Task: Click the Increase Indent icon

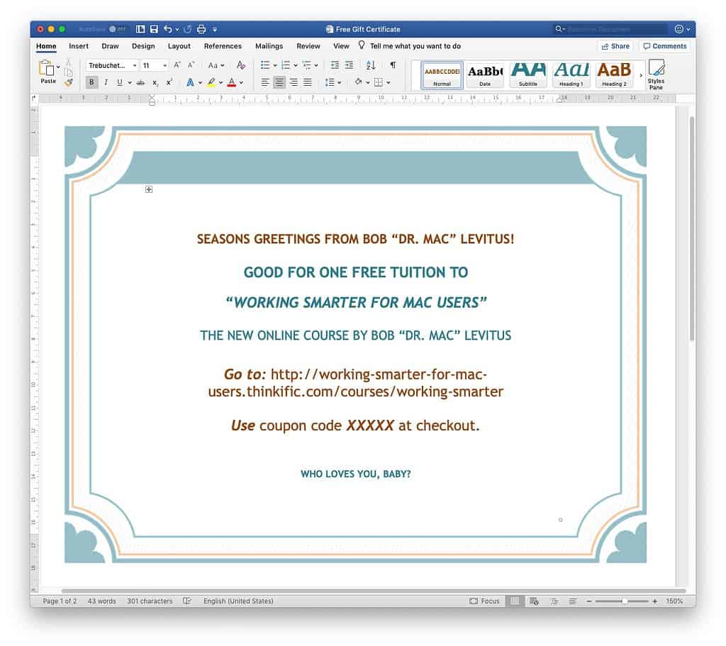Action: point(349,65)
